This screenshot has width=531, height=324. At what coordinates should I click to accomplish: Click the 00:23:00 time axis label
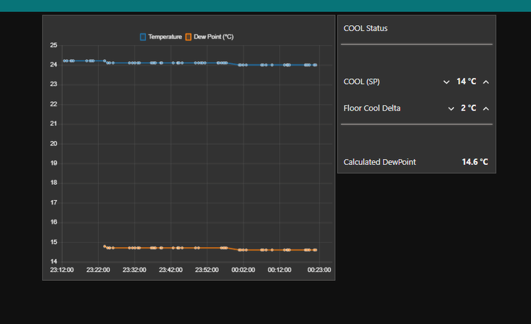point(319,270)
